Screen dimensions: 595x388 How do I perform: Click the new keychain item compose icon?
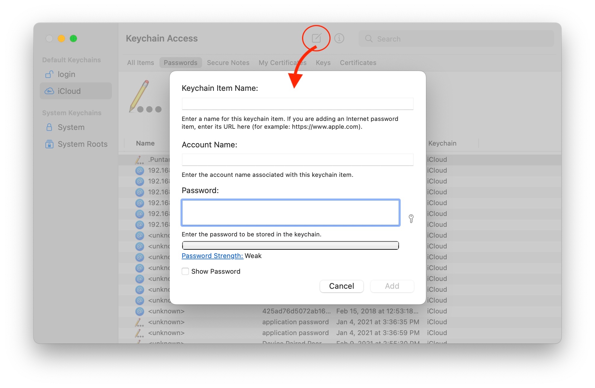click(x=316, y=38)
